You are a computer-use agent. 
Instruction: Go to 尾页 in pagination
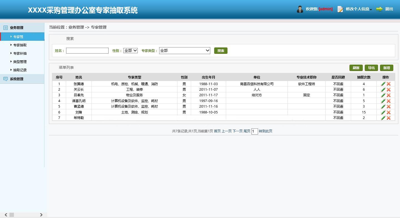click(247, 131)
